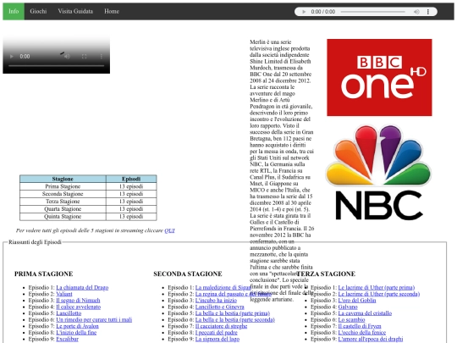Open the Lancillotto episode link
Image resolution: width=457 pixels, height=343 pixels.
(x=69, y=313)
